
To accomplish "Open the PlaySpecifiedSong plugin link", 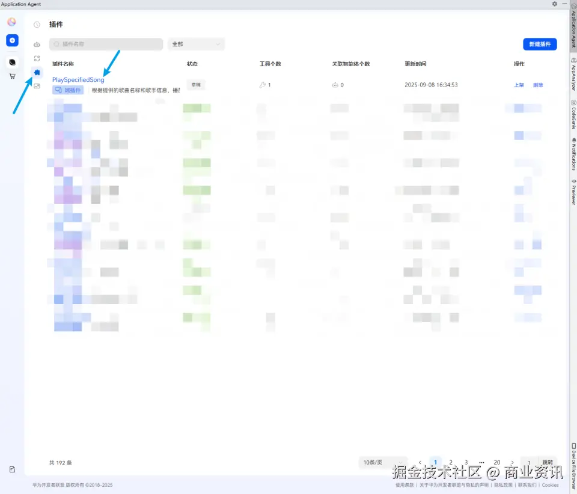I will (x=78, y=79).
